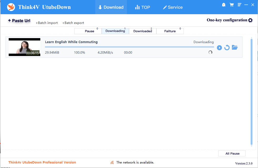Click the title Learn English While Commuting
Image resolution: width=258 pixels, height=168 pixels.
[x=71, y=42]
